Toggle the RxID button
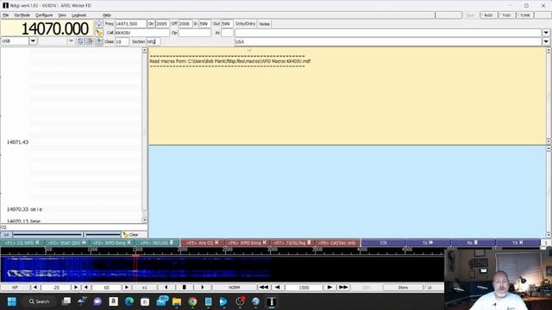The width and height of the screenshot is (552, 310). [488, 15]
